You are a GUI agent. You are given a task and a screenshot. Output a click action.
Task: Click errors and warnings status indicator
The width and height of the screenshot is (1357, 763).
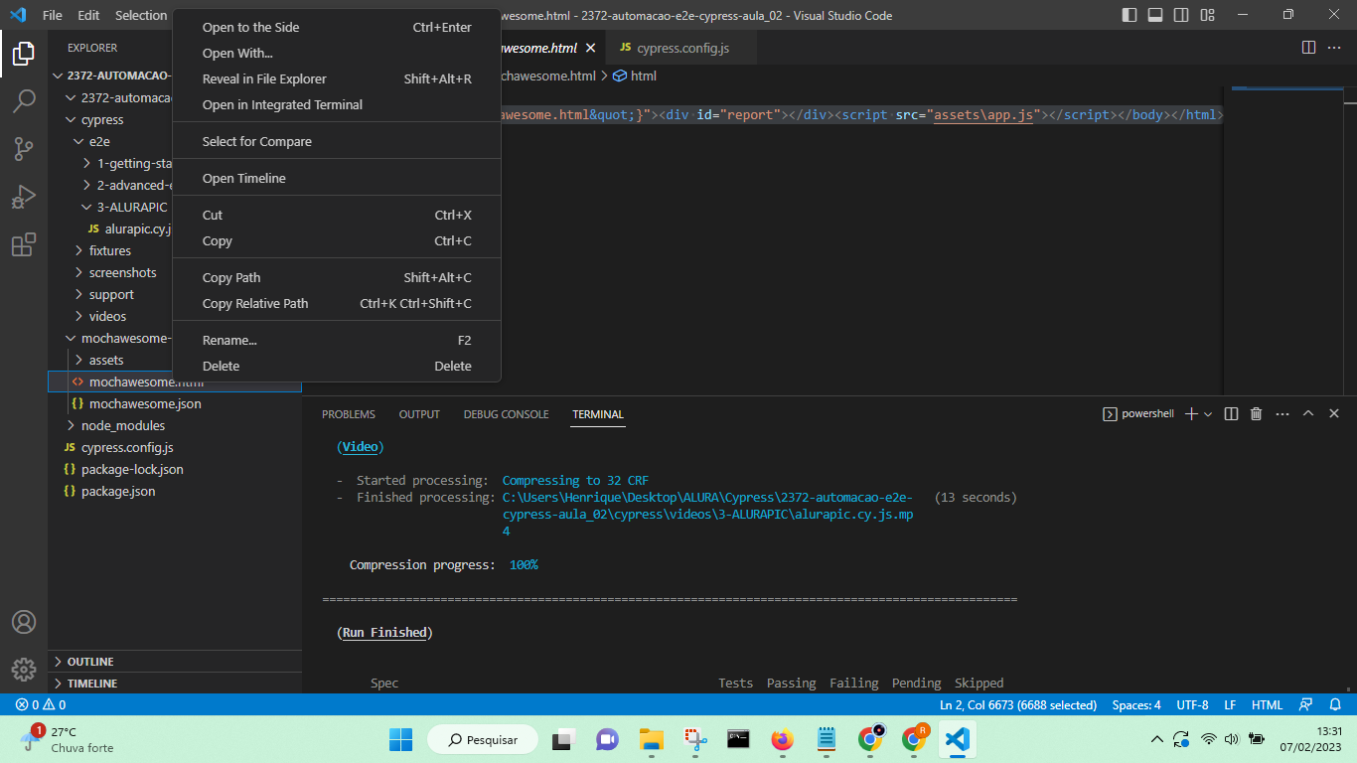pos(41,704)
